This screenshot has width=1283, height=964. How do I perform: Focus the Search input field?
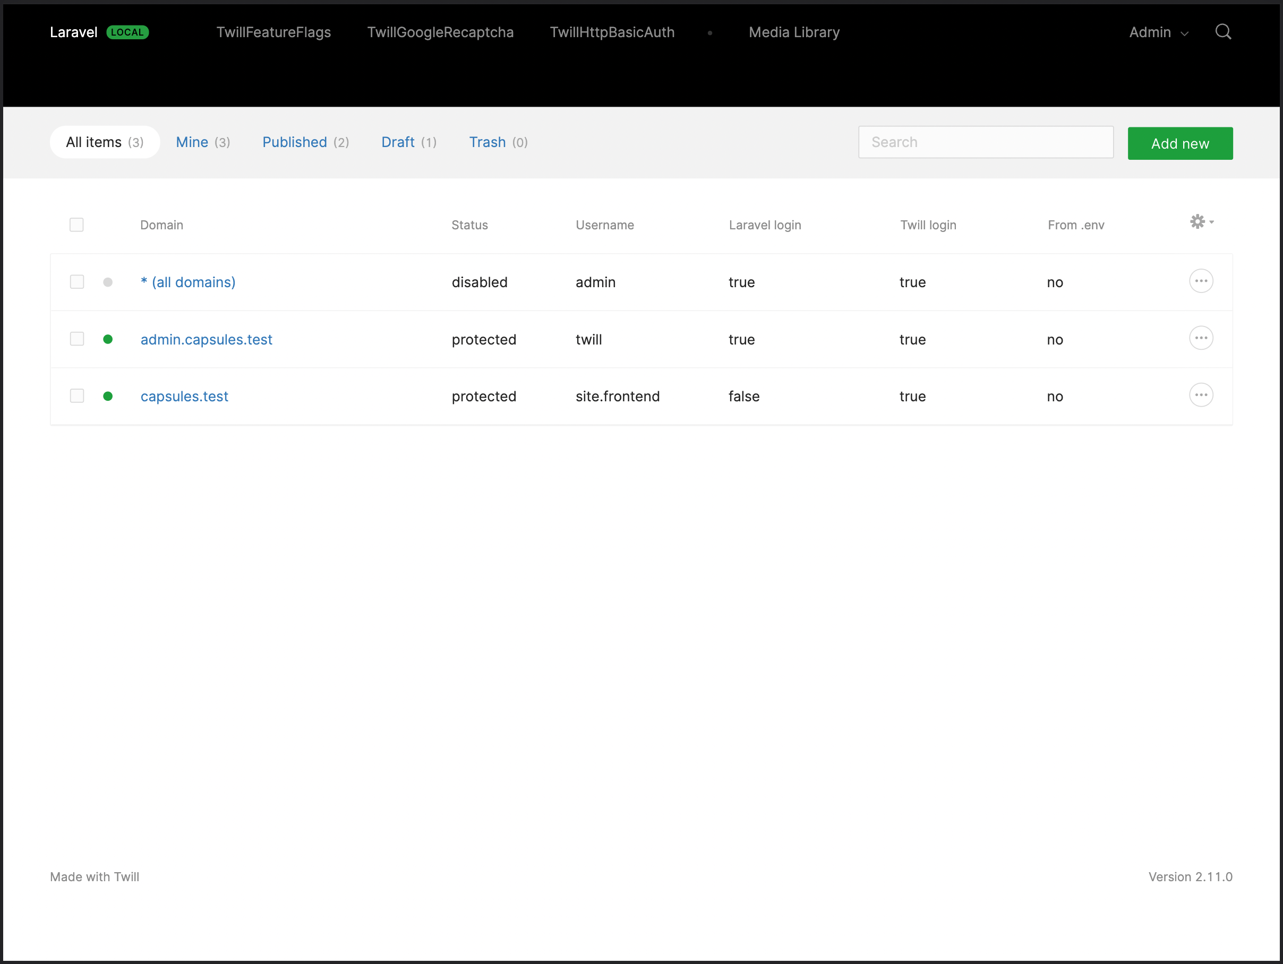coord(985,143)
